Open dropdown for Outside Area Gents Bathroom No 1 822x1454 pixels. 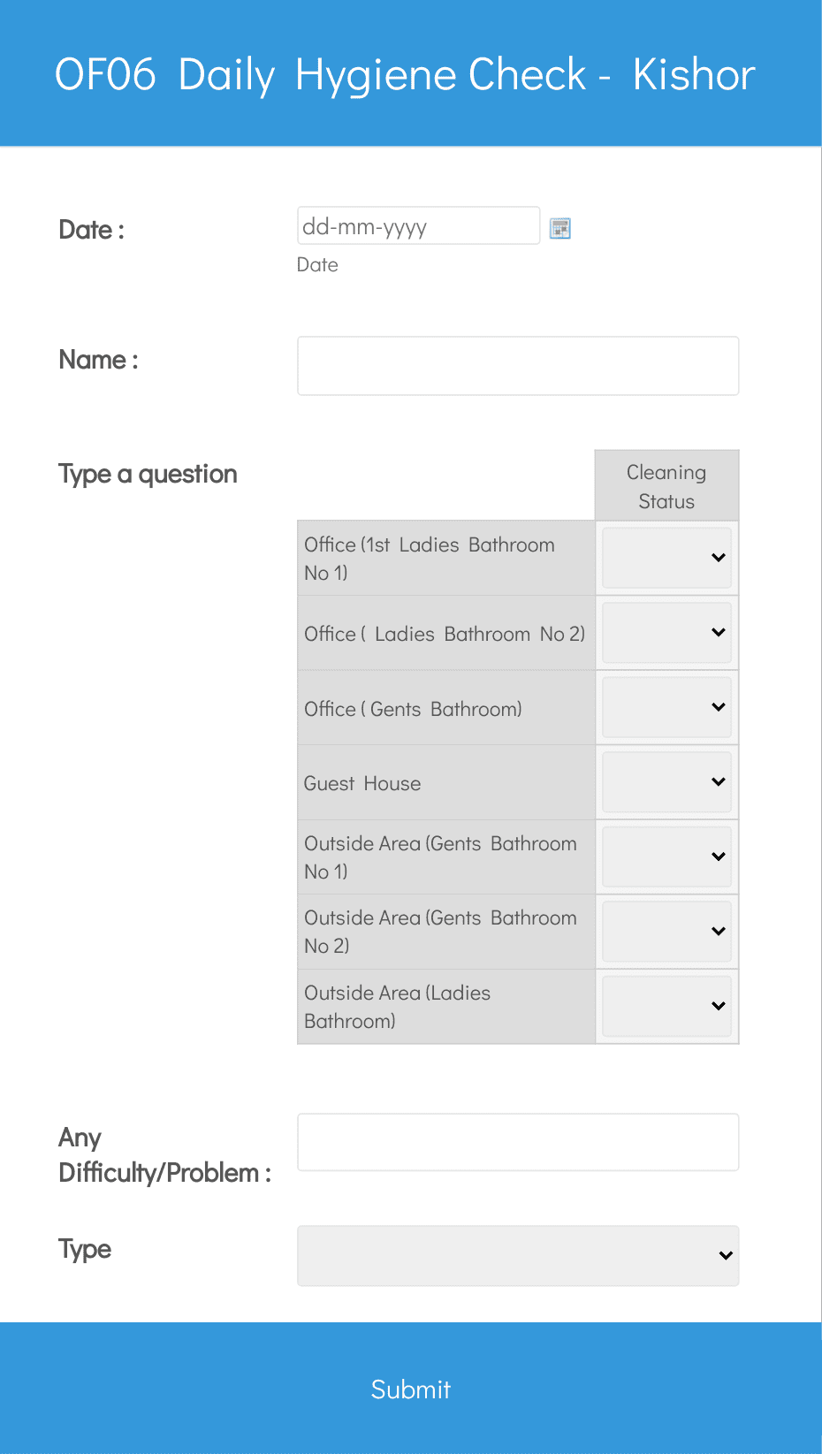click(x=666, y=856)
